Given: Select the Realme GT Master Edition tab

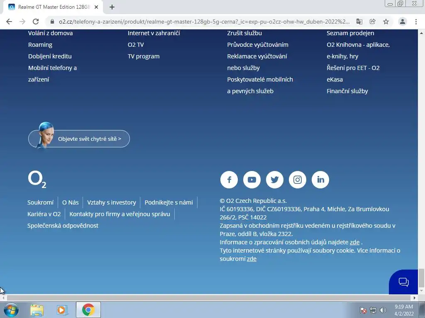Looking at the screenshot, I should point(54,7).
